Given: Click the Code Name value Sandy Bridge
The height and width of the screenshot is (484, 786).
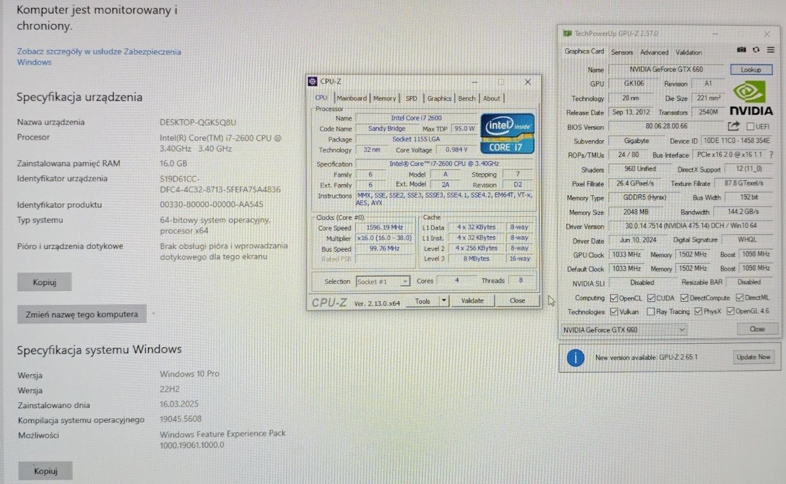Looking at the screenshot, I should [387, 129].
